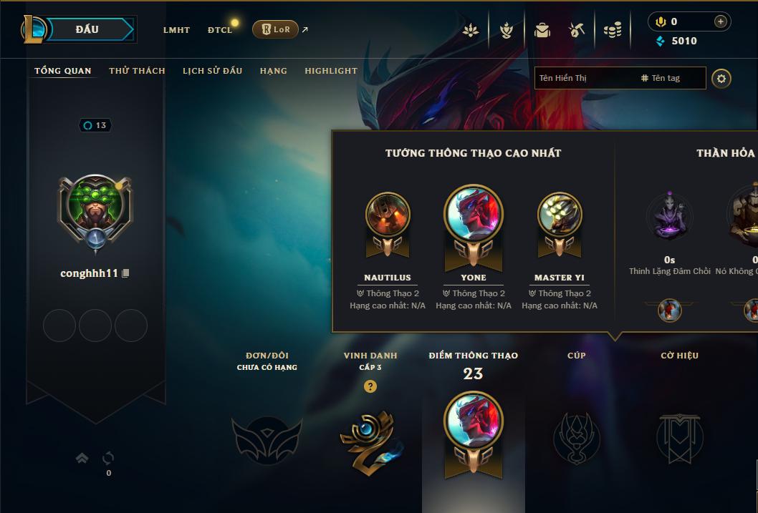This screenshot has width=758, height=513.
Task: Switch to the THỬ THÁCH tab
Action: (x=138, y=71)
